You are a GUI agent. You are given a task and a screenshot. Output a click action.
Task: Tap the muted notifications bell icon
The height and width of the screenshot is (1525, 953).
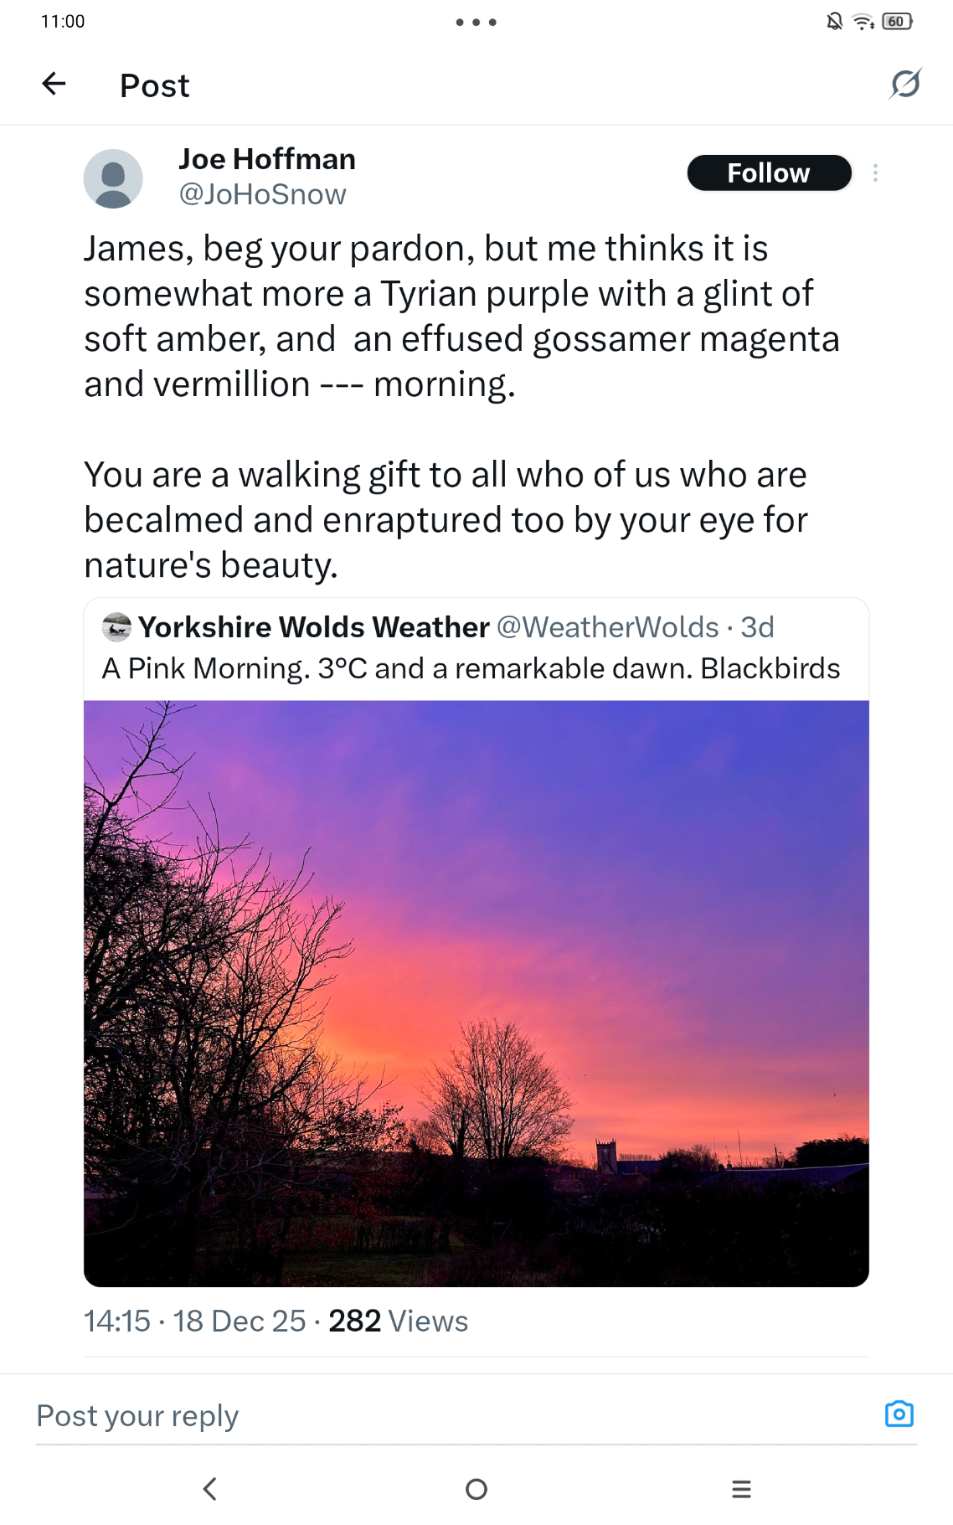tap(834, 22)
